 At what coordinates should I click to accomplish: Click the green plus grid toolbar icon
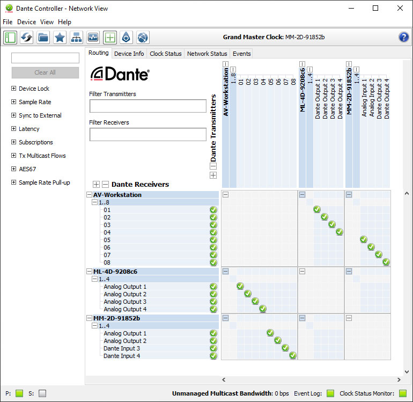pyautogui.click(x=110, y=38)
